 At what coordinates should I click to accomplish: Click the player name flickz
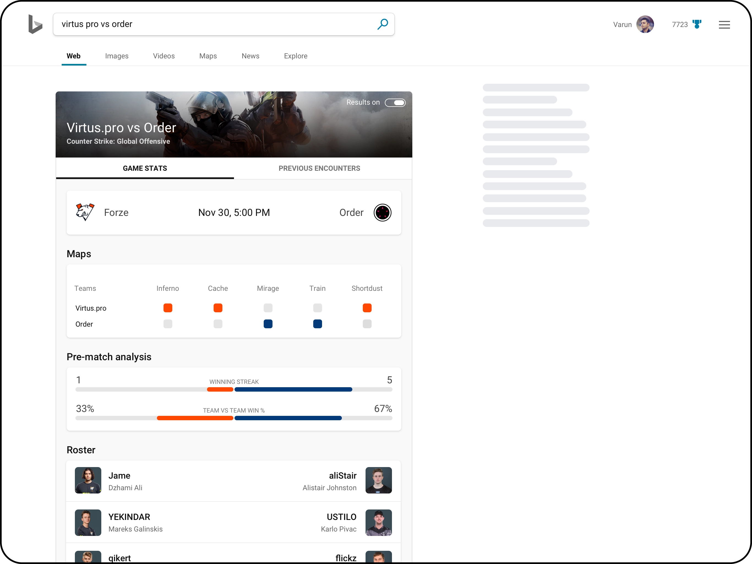pos(346,558)
